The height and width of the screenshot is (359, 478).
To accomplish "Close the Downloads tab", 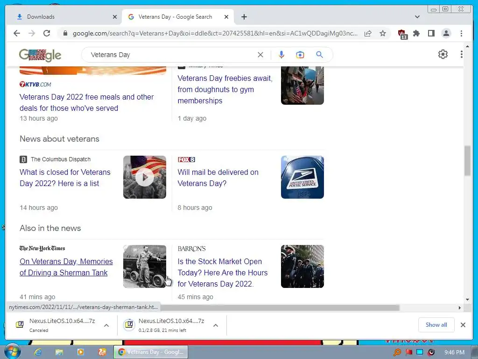I will click(x=115, y=17).
